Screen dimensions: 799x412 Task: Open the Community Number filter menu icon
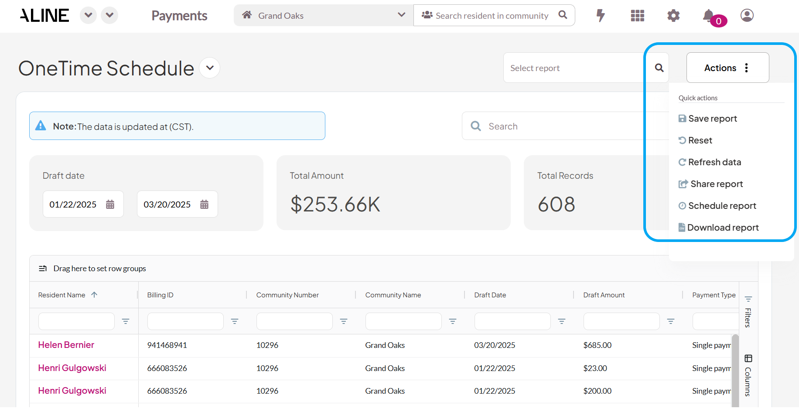coord(344,321)
